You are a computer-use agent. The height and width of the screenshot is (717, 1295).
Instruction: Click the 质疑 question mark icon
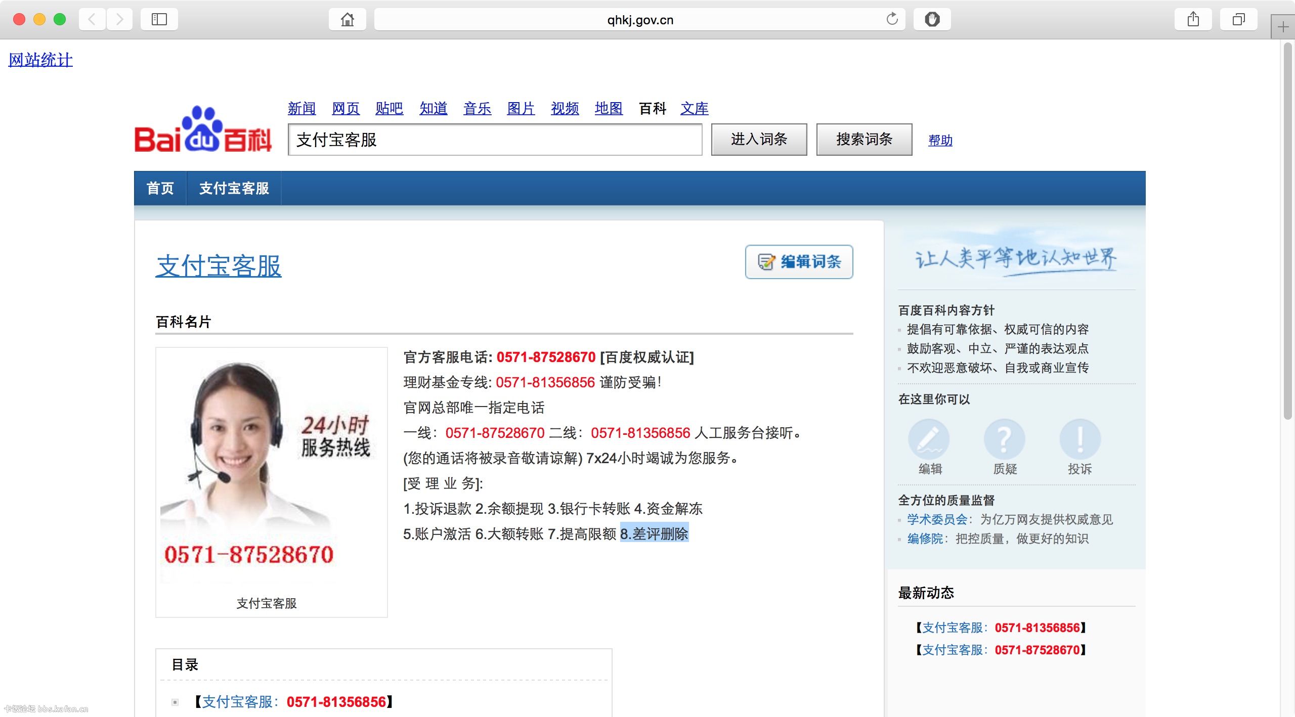[1004, 439]
